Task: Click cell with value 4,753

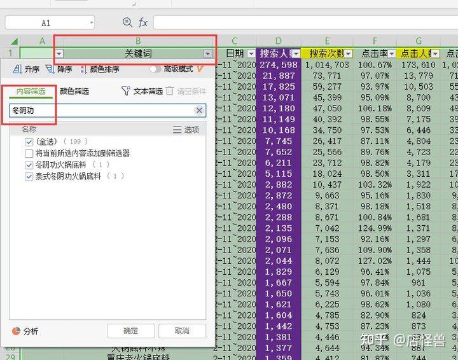Action: (327, 326)
